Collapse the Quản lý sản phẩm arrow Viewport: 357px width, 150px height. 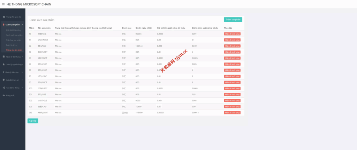22,25
